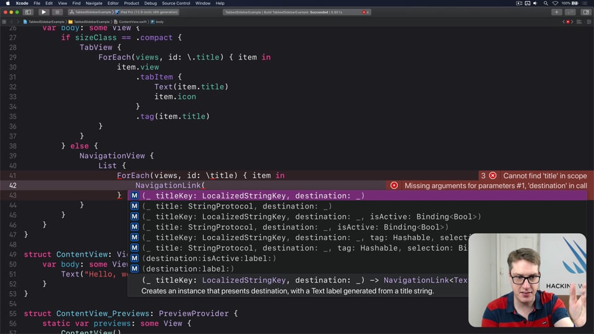
Task: Click the line number 28 gutter
Action: pyautogui.click(x=12, y=48)
